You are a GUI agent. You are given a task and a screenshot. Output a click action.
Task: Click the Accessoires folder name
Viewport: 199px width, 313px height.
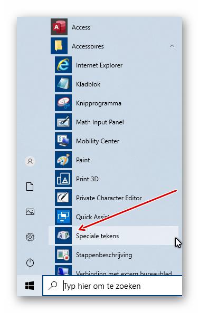(88, 46)
